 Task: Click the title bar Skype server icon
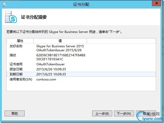(x=5, y=5)
